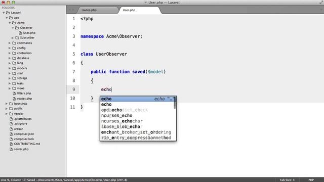Choose second plain echo completion
The width and height of the screenshot is (324, 182).
137,105
